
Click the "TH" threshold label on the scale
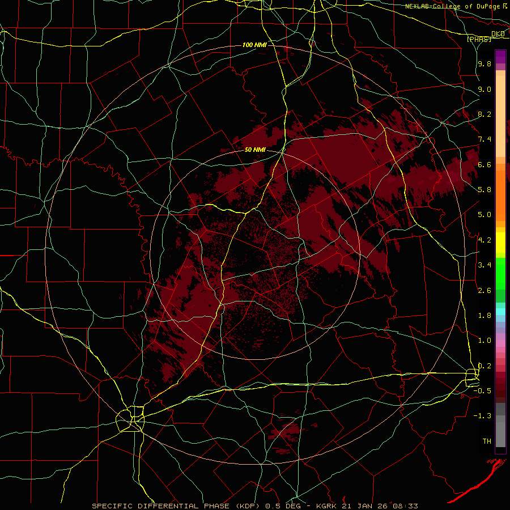487,441
